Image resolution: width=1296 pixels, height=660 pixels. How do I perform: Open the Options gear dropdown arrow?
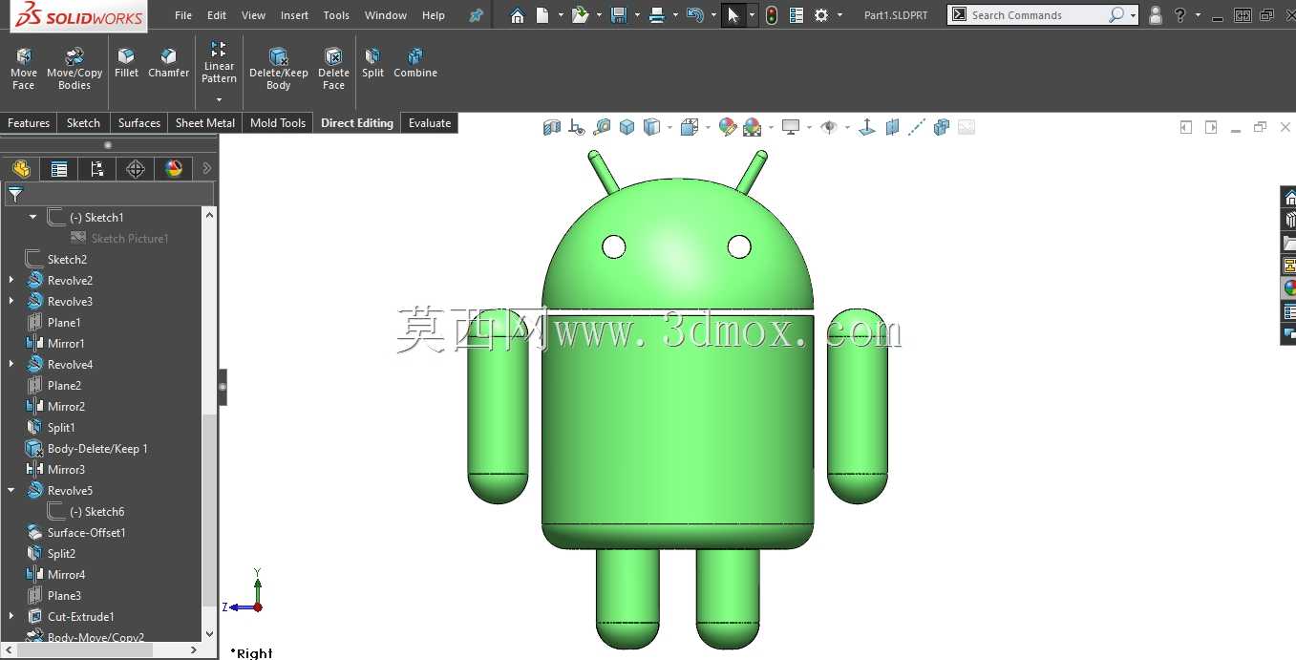coord(840,15)
